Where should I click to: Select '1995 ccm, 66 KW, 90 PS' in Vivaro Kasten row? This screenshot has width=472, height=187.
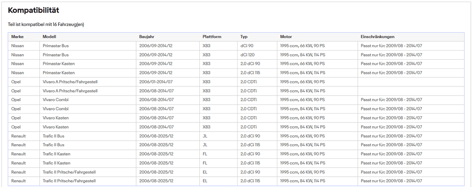pyautogui.click(x=302, y=118)
